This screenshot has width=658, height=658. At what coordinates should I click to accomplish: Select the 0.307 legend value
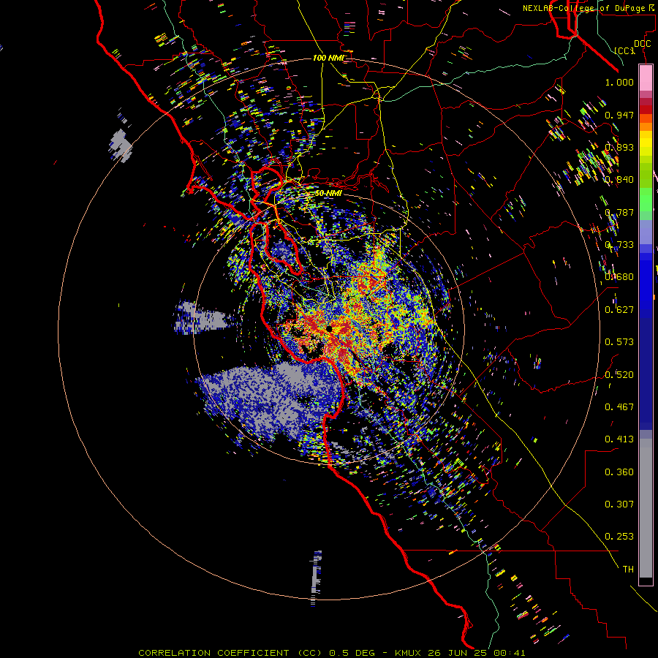619,504
